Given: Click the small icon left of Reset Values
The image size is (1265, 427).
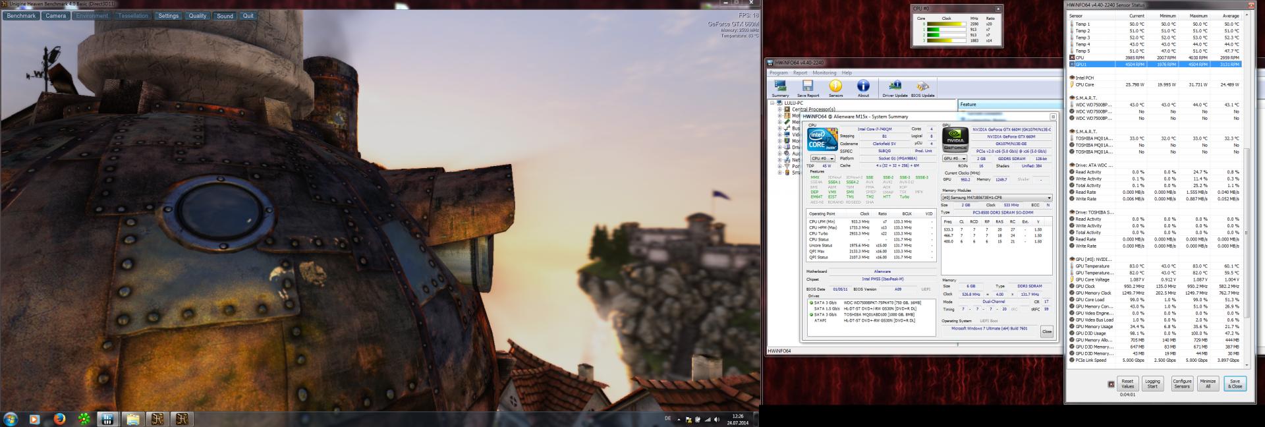Looking at the screenshot, I should click(x=1111, y=384).
